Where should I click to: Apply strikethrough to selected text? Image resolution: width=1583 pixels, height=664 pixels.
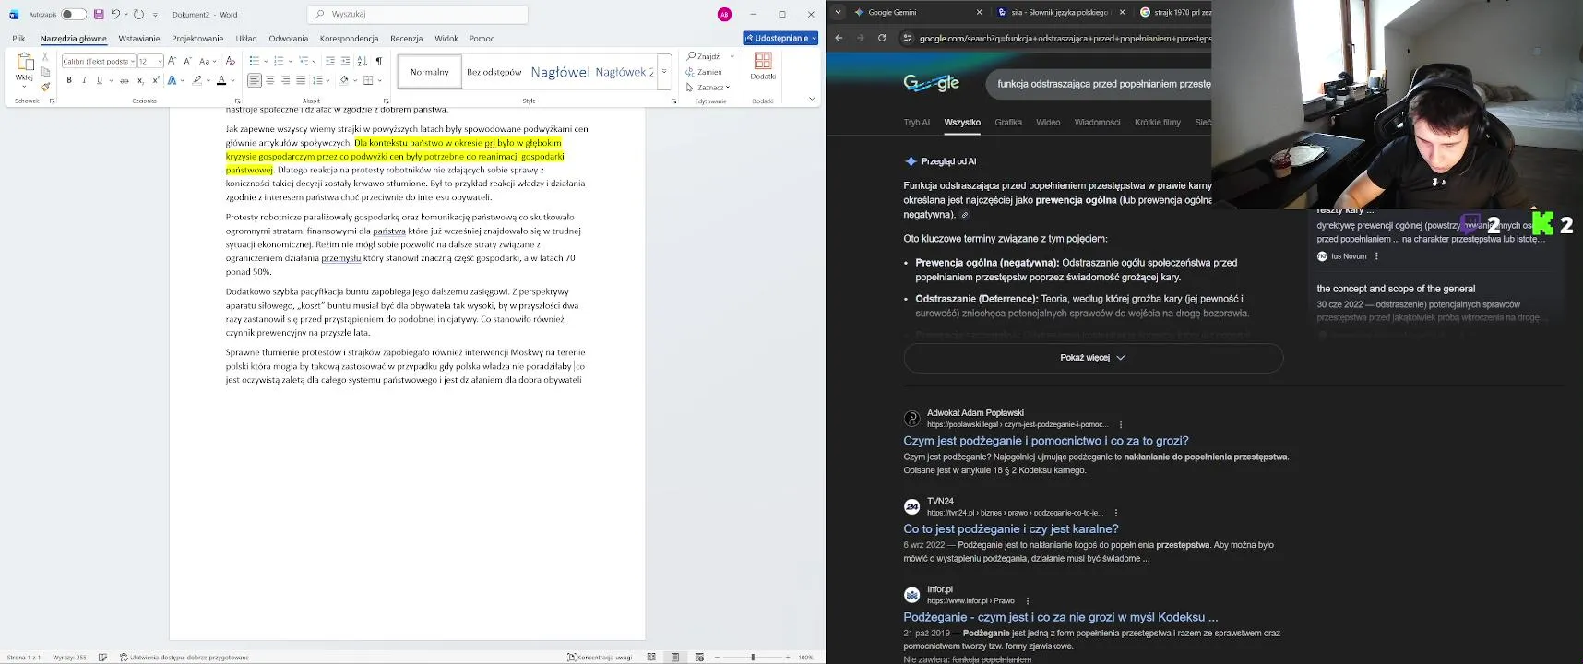pos(125,80)
